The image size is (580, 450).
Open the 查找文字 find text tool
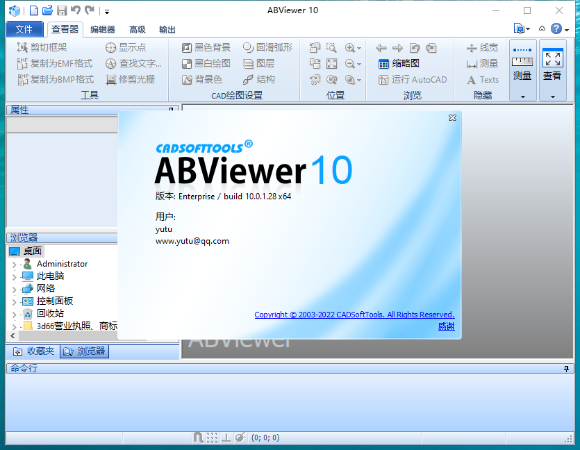132,63
